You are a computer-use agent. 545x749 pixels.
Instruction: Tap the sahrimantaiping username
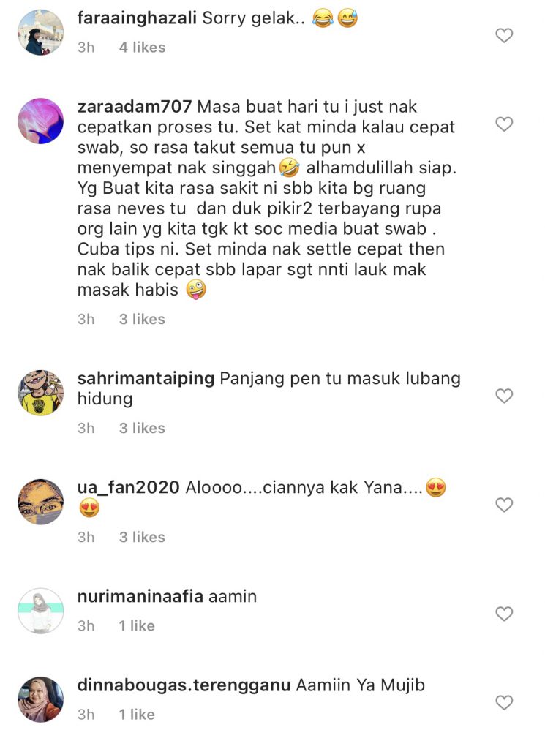[146, 378]
